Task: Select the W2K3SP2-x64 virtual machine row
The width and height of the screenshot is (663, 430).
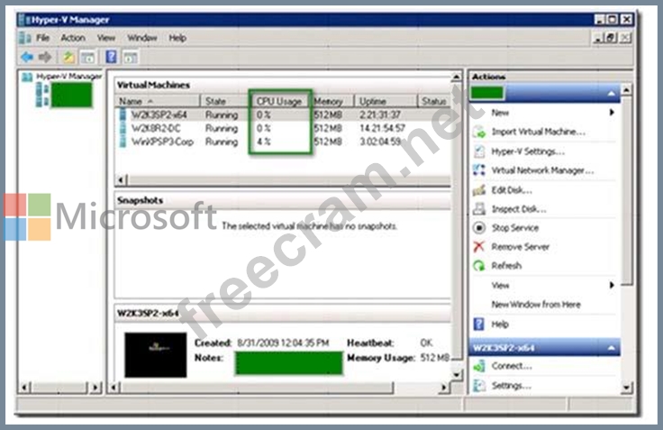Action: (x=283, y=114)
